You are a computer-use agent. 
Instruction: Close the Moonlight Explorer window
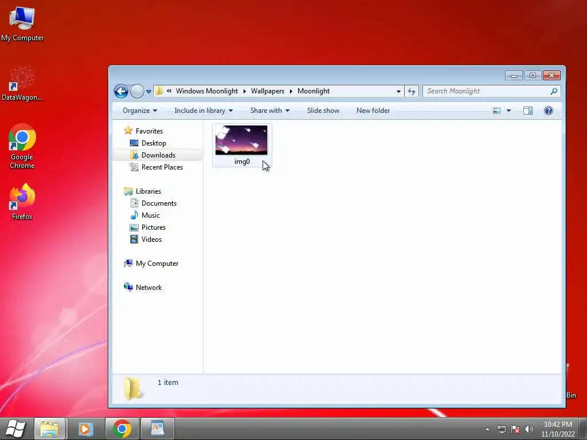pos(551,76)
